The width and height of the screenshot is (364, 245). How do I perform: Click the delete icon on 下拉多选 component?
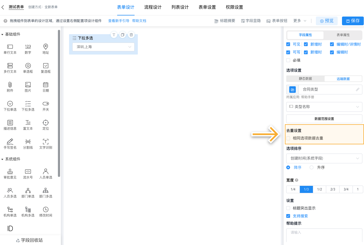pyautogui.click(x=131, y=35)
